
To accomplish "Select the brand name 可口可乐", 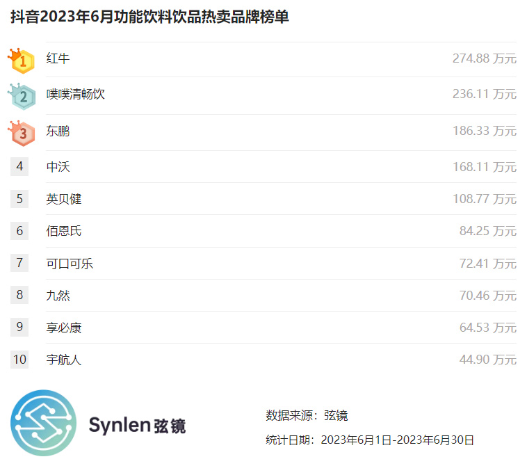I will tap(70, 264).
